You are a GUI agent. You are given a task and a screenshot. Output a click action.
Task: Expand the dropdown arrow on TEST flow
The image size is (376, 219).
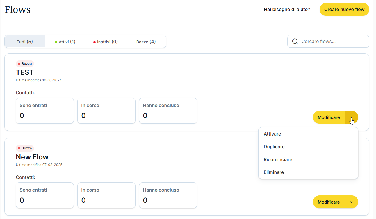pos(352,117)
